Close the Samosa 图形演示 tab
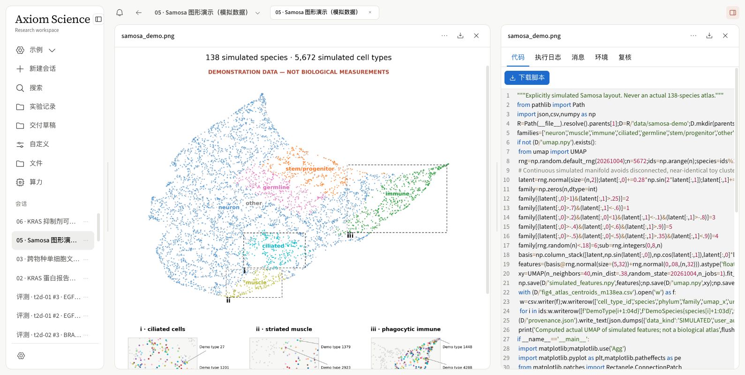Viewport: 745px width, 375px height. (370, 13)
